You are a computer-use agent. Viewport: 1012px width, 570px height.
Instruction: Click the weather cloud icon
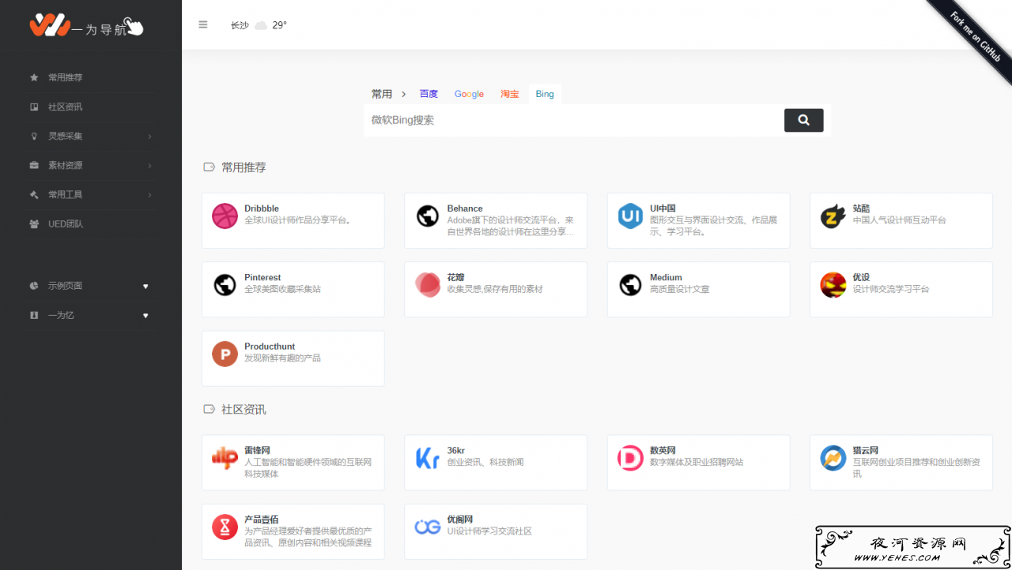(260, 25)
